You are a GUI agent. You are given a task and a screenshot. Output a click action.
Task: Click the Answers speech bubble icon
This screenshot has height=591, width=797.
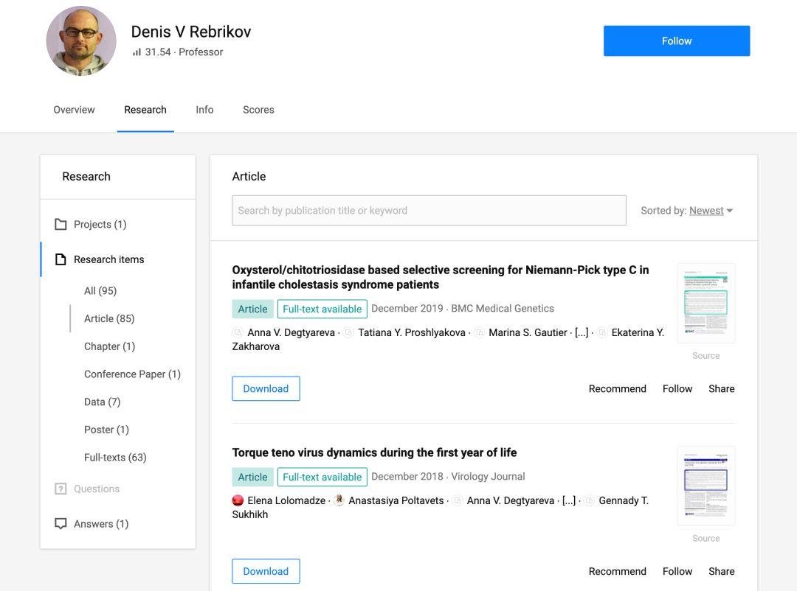click(x=61, y=524)
